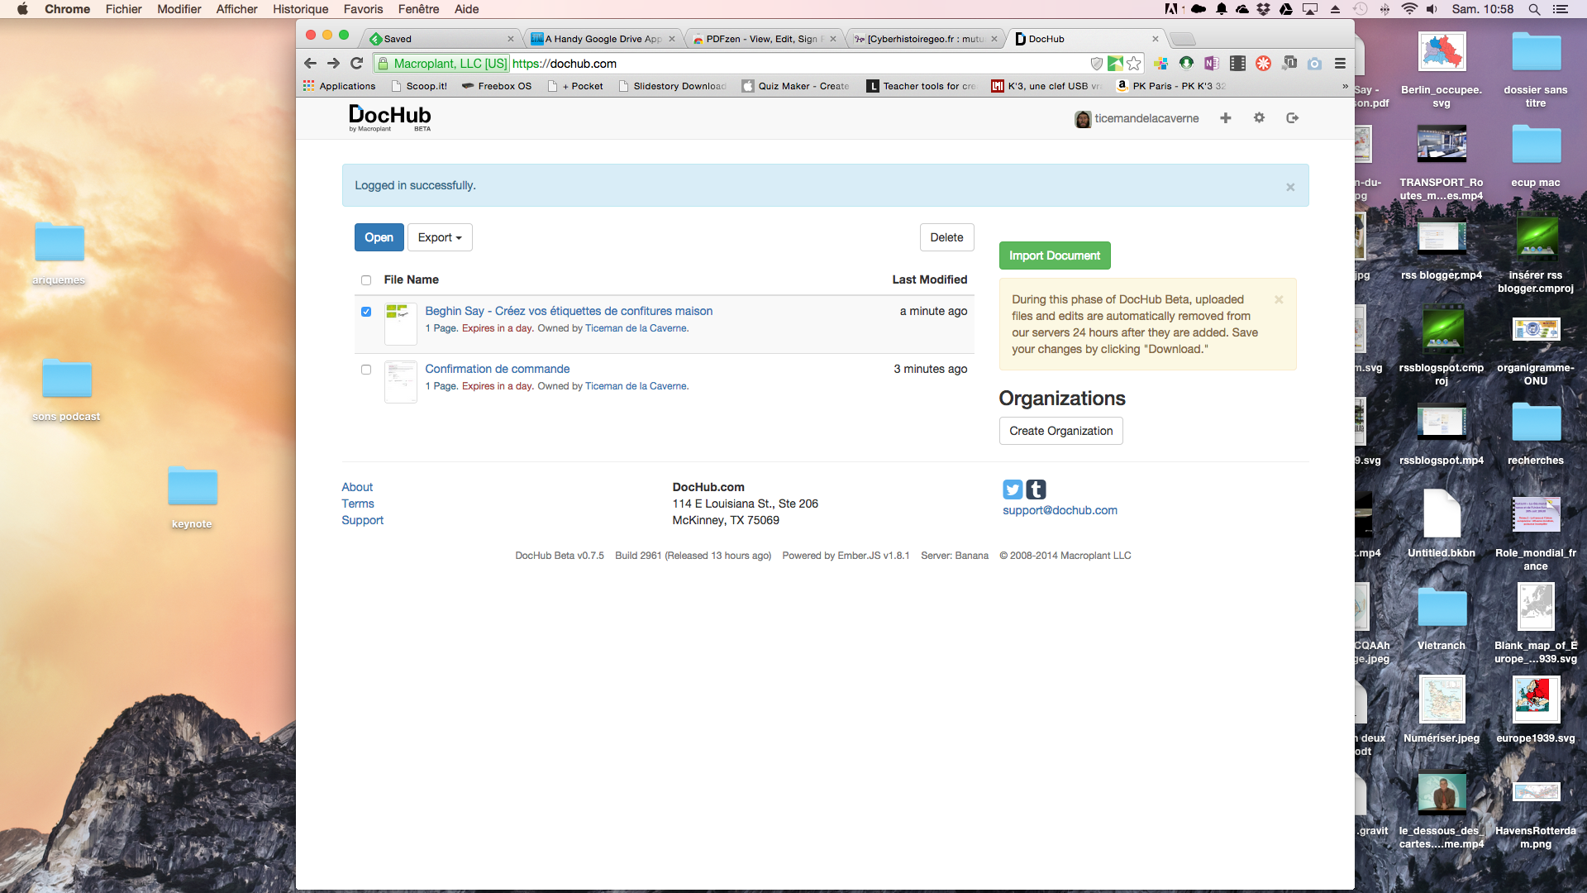Click the Wi-Fi icon in menu bar
Image resolution: width=1587 pixels, height=893 pixels.
click(x=1410, y=9)
